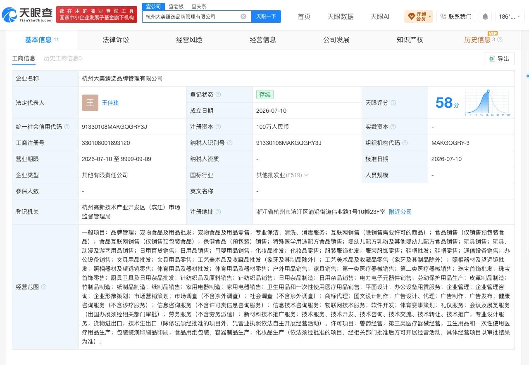Click the help icon next to 登记状态
This screenshot has width=529, height=365.
[x=218, y=95]
